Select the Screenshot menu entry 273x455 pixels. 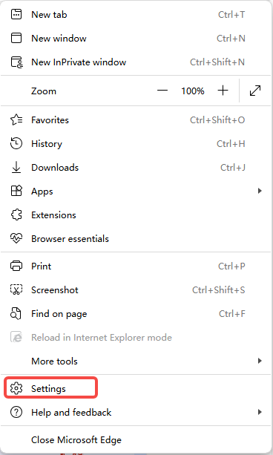click(x=136, y=289)
